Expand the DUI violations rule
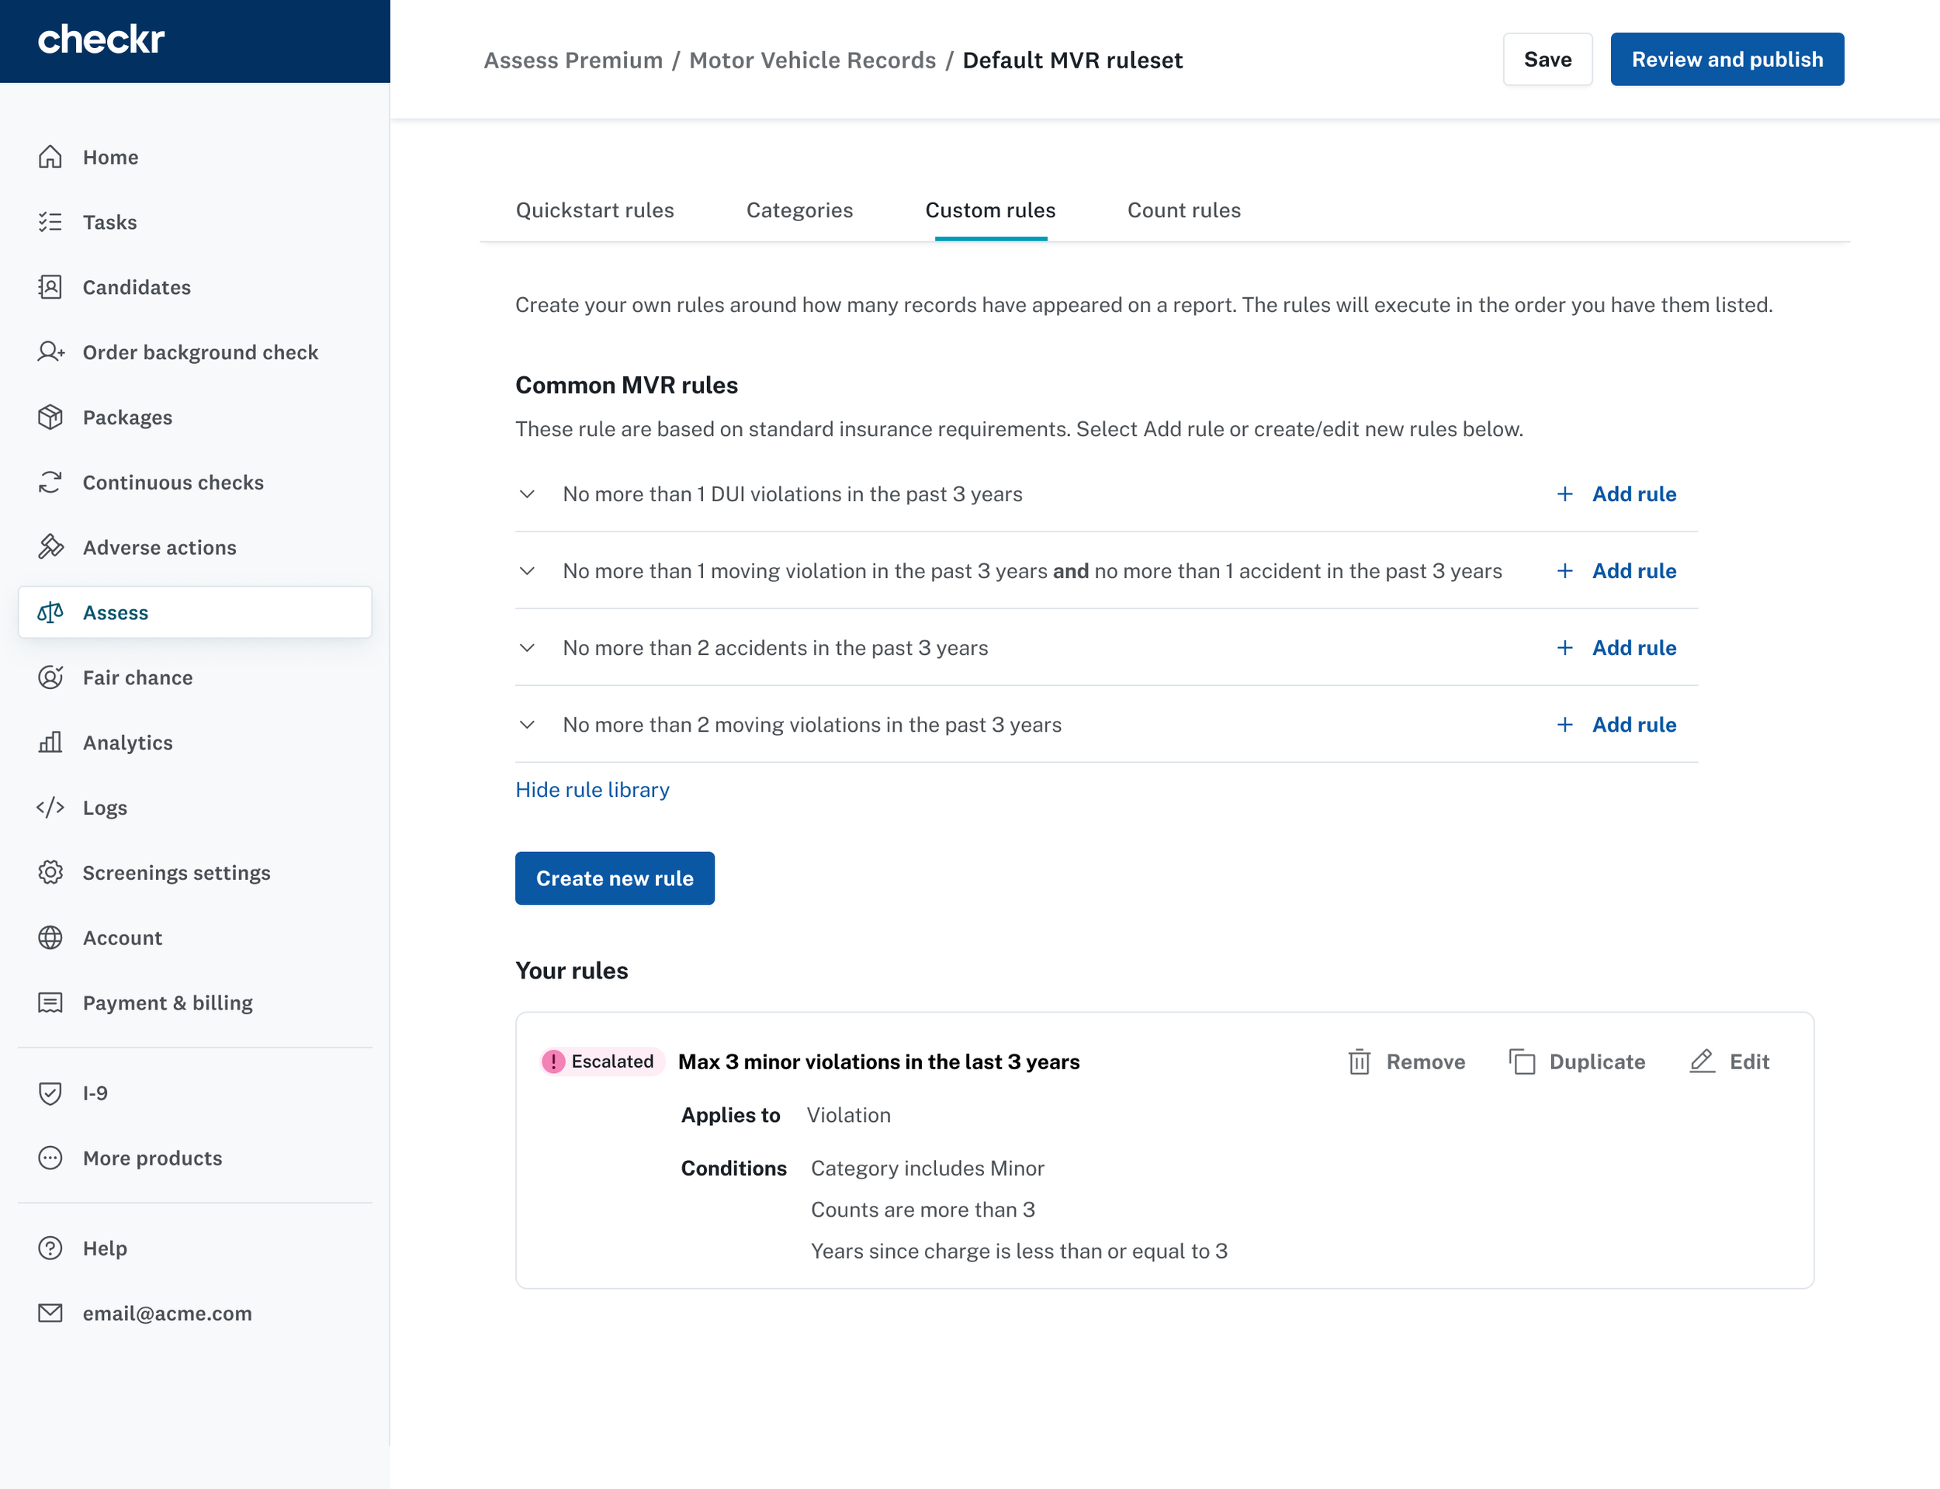Viewport: 1940px width, 1489px height. [x=528, y=493]
